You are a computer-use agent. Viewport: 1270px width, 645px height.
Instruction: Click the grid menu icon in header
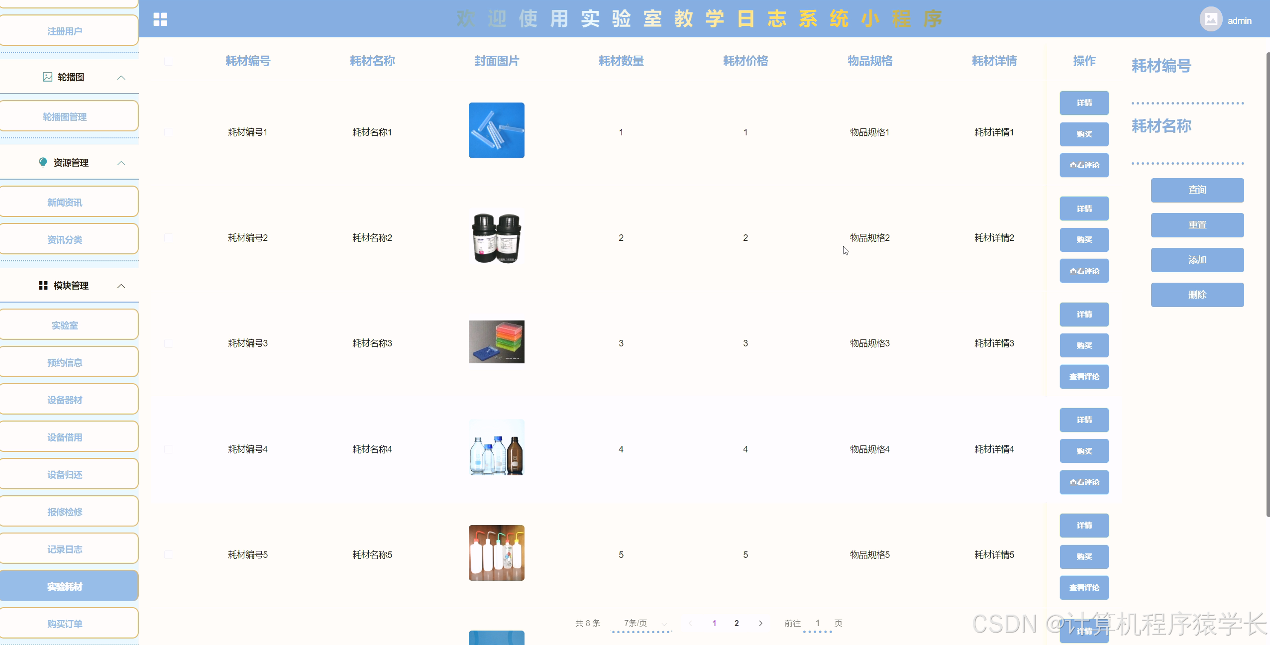point(160,19)
